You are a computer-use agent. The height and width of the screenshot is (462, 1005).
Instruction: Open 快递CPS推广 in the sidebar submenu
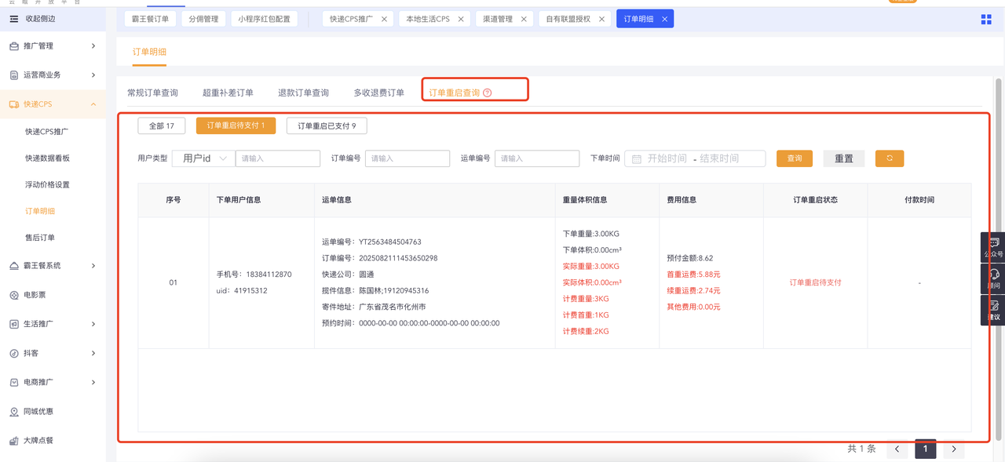[47, 132]
